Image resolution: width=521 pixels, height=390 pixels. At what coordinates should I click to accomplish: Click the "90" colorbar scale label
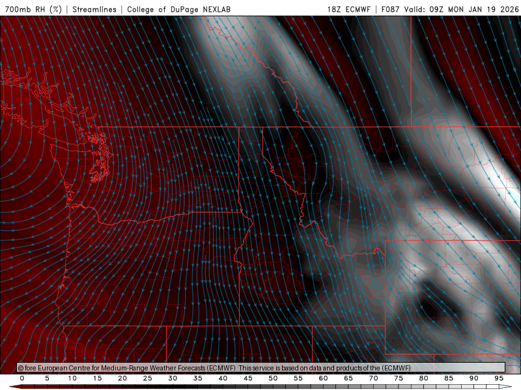(x=473, y=378)
